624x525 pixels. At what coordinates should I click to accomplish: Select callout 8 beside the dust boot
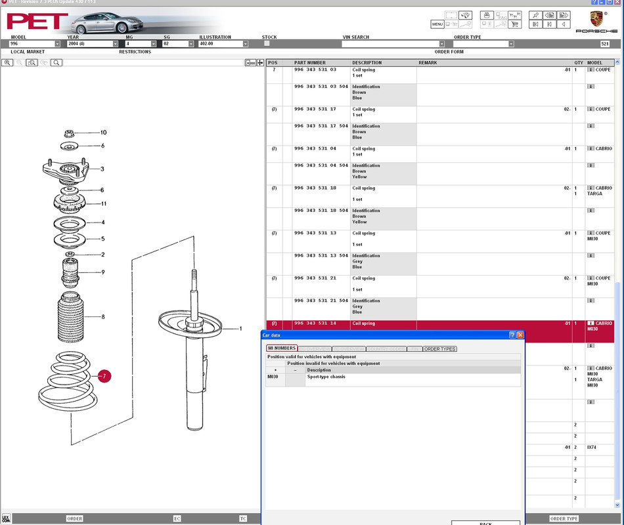coord(103,317)
